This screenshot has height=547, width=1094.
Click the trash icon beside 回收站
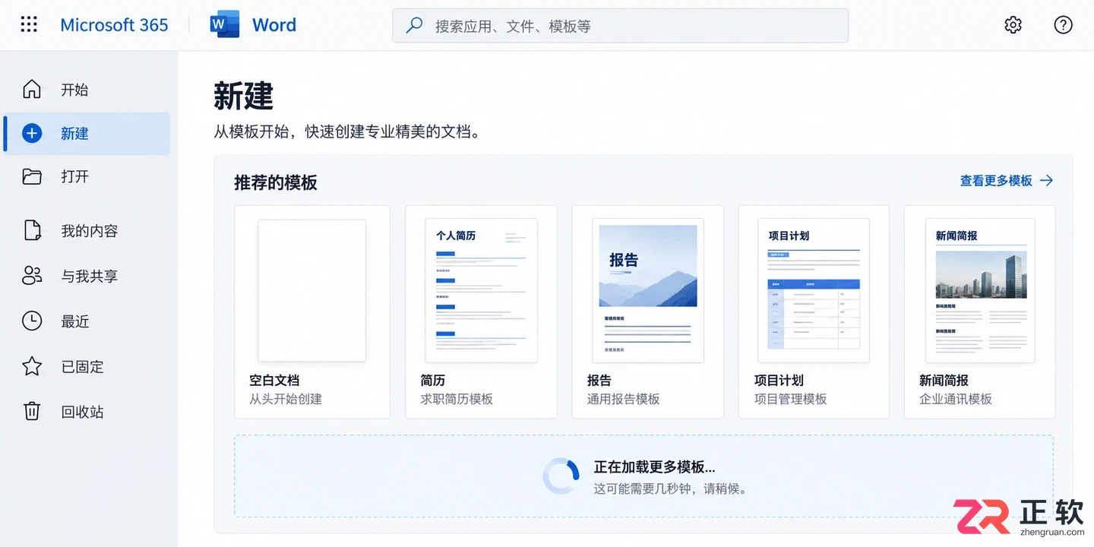pos(32,411)
